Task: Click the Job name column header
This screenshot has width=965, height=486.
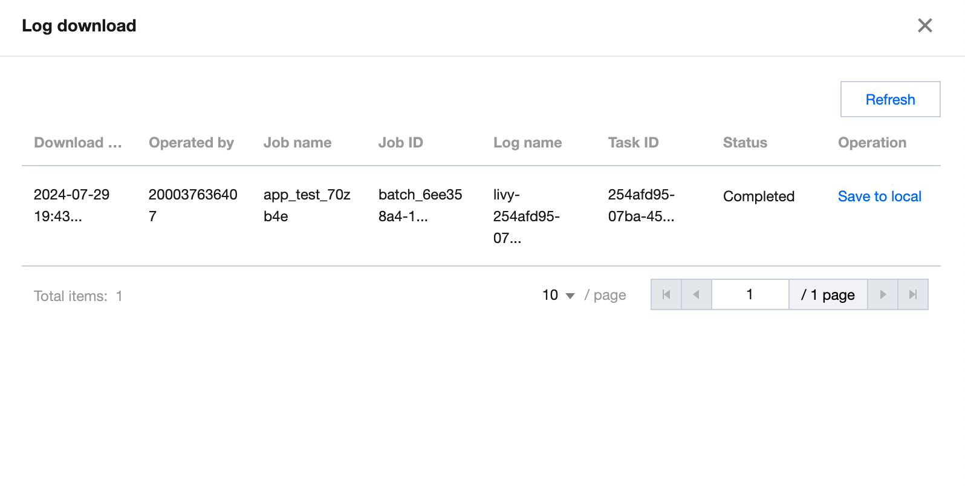Action: point(297,143)
